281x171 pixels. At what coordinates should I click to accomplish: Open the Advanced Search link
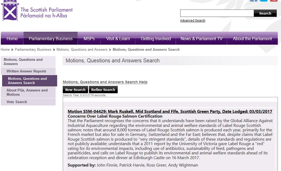coord(193,21)
